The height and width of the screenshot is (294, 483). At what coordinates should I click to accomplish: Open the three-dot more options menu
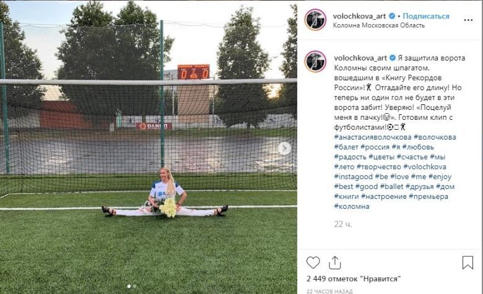(468, 20)
